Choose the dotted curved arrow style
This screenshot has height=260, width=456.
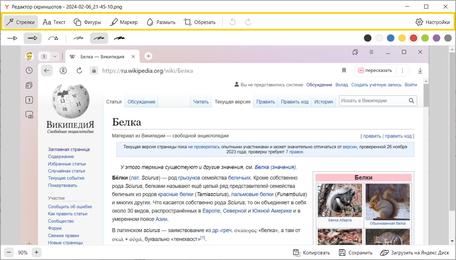[53, 38]
